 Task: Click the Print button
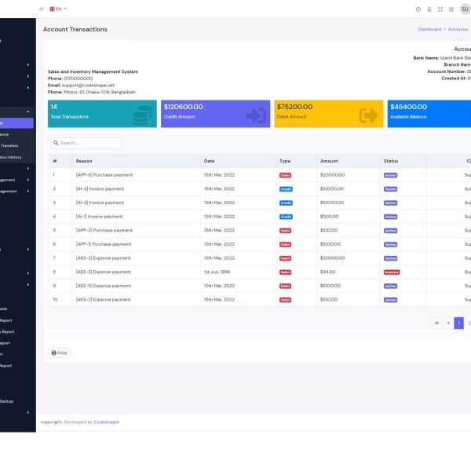click(x=60, y=352)
